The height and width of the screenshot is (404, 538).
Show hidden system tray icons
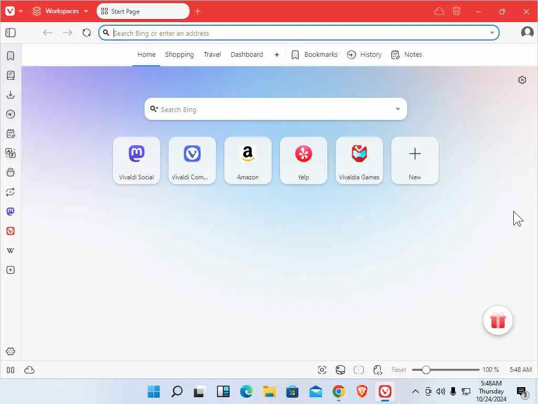pyautogui.click(x=415, y=391)
